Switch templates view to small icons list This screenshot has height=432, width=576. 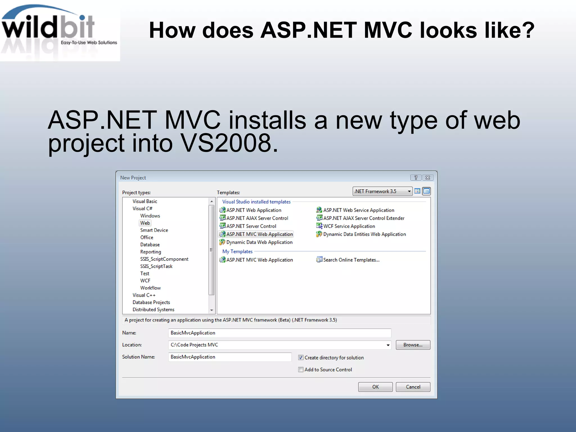pyautogui.click(x=426, y=191)
